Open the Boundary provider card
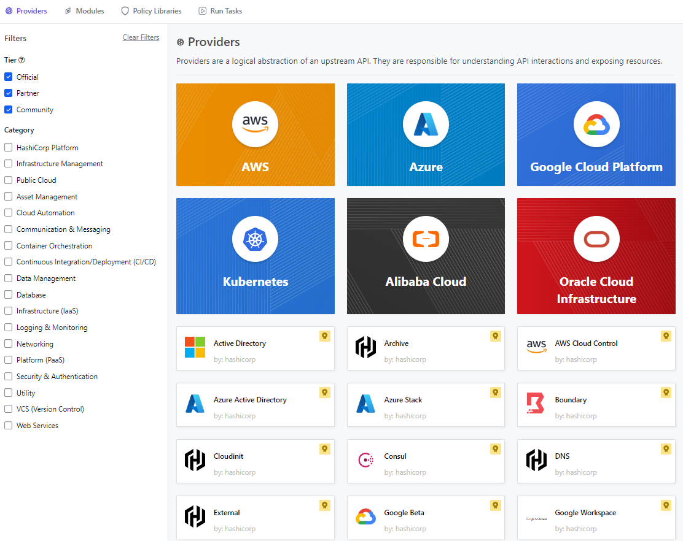 [x=596, y=405]
